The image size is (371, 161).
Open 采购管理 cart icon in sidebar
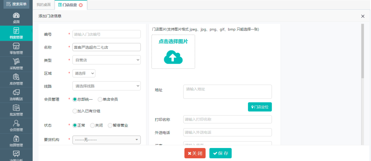(16, 62)
